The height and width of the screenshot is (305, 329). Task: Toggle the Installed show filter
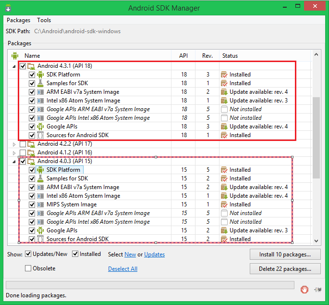click(x=75, y=254)
